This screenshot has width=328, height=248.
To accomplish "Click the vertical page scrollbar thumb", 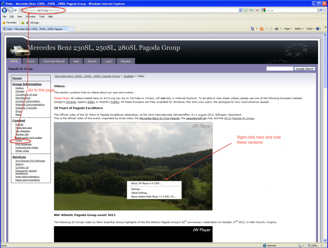I will coord(325,63).
